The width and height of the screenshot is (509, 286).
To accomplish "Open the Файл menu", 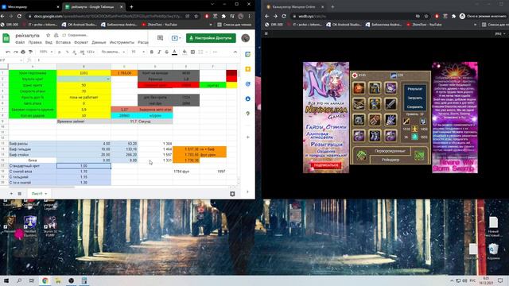I will pos(20,42).
